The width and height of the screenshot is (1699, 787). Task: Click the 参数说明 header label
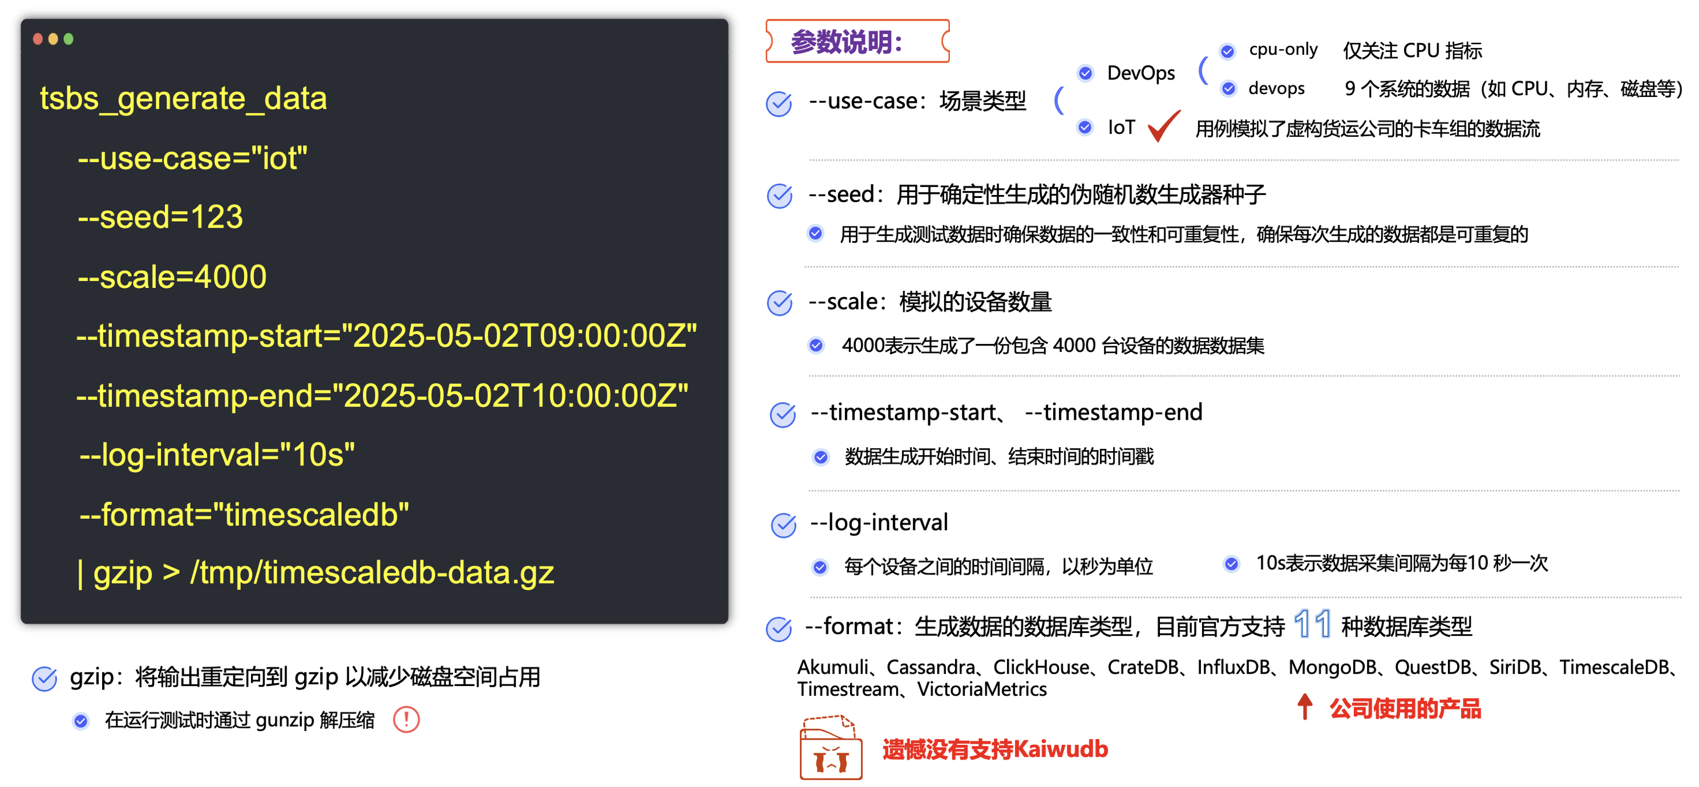(x=847, y=42)
